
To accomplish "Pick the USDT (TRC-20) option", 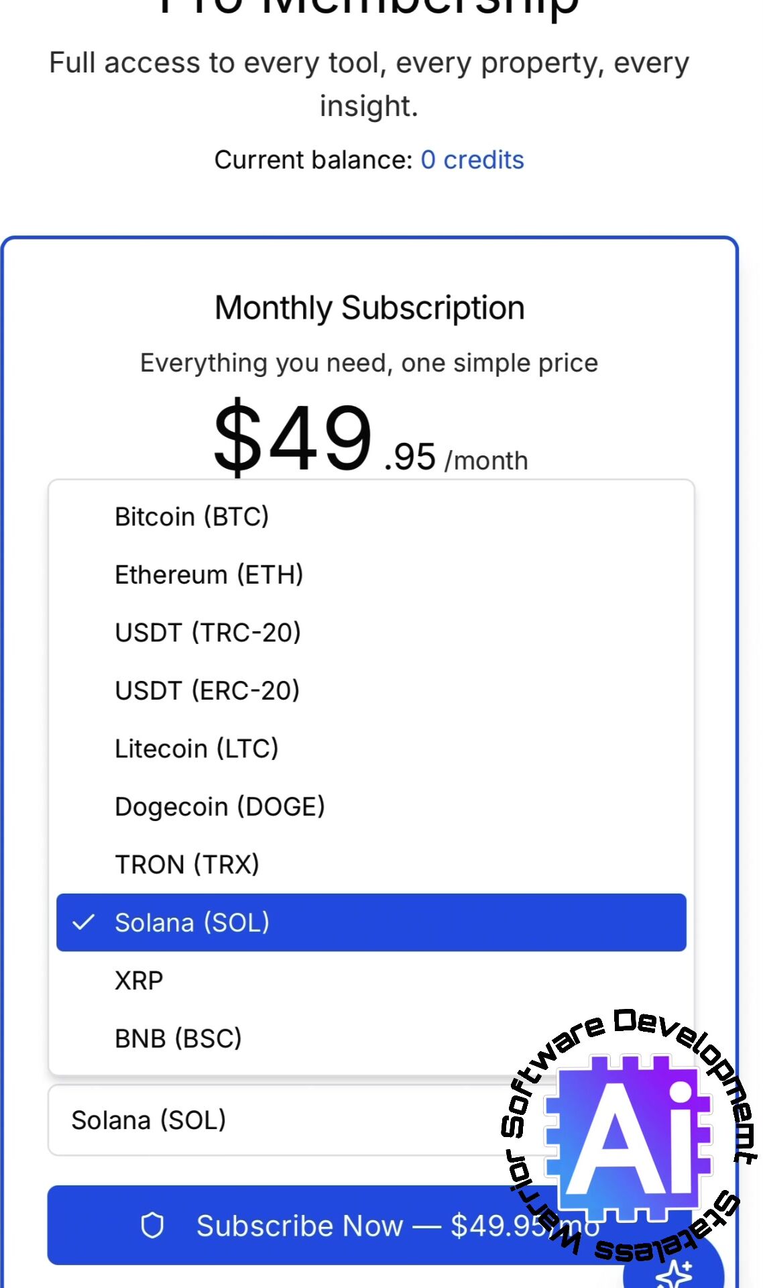I will pyautogui.click(x=208, y=633).
